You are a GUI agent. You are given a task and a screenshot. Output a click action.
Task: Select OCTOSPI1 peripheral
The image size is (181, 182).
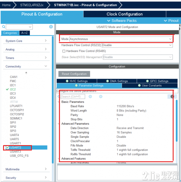(17, 110)
